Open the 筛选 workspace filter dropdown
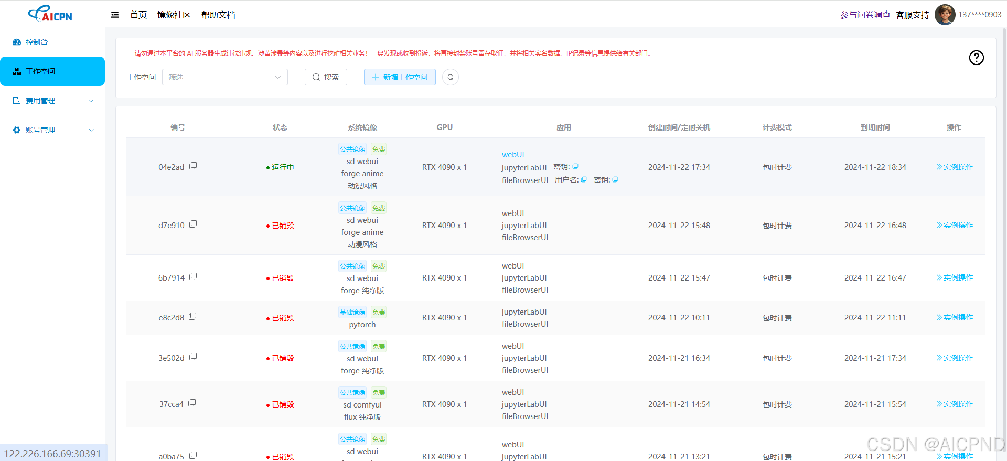 coord(224,77)
